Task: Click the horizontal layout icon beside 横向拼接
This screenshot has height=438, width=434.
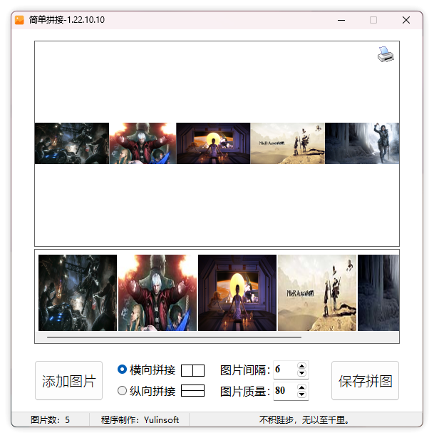Action: (x=192, y=370)
